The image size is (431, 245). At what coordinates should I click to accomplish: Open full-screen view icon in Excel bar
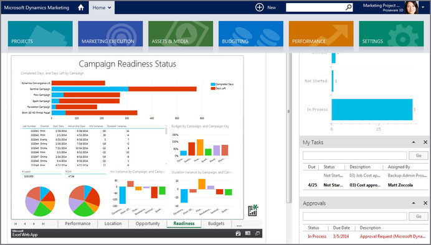[257, 233]
